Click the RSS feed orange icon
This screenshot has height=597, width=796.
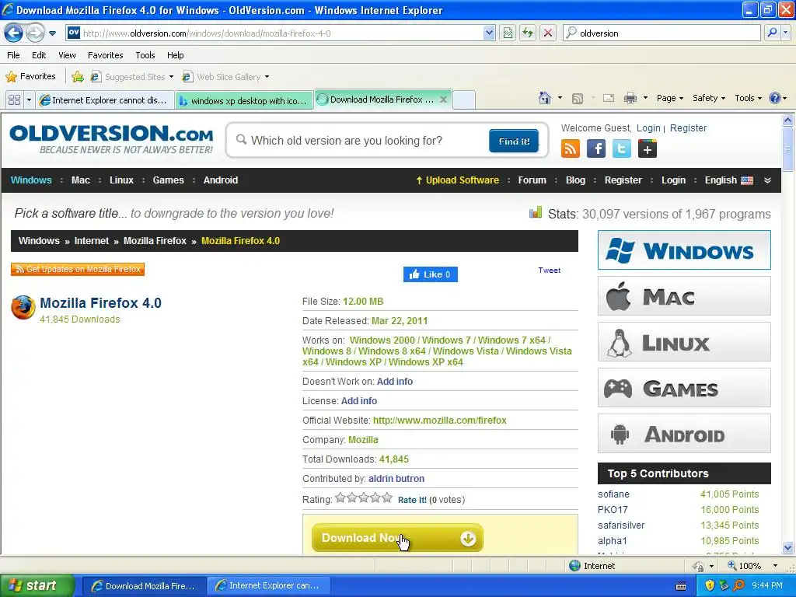tap(570, 148)
